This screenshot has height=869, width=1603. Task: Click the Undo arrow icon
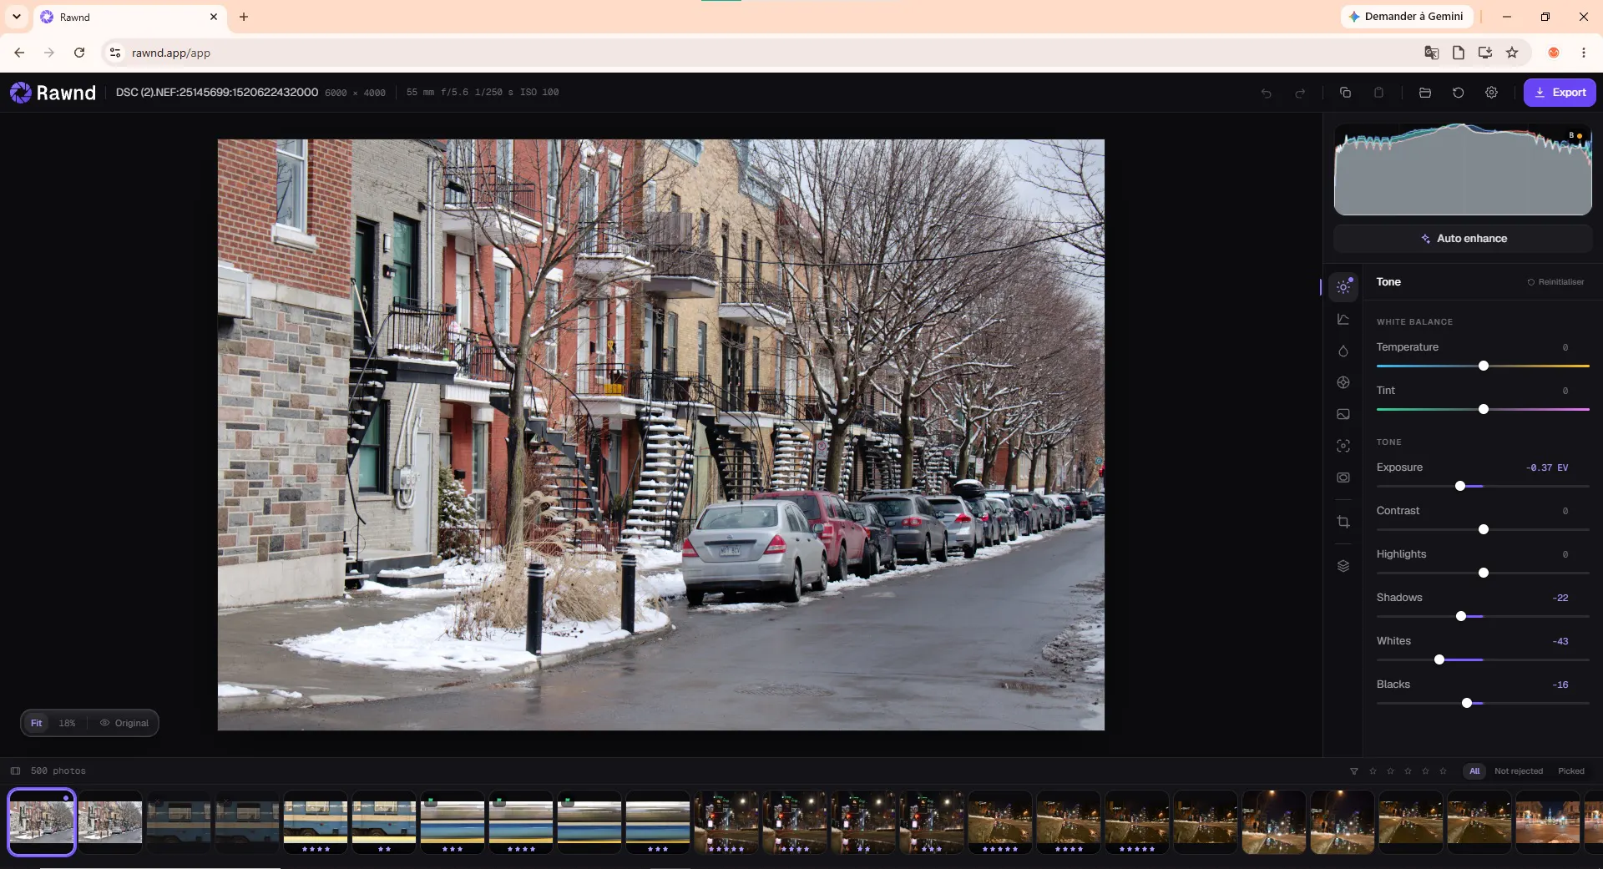pos(1267,93)
